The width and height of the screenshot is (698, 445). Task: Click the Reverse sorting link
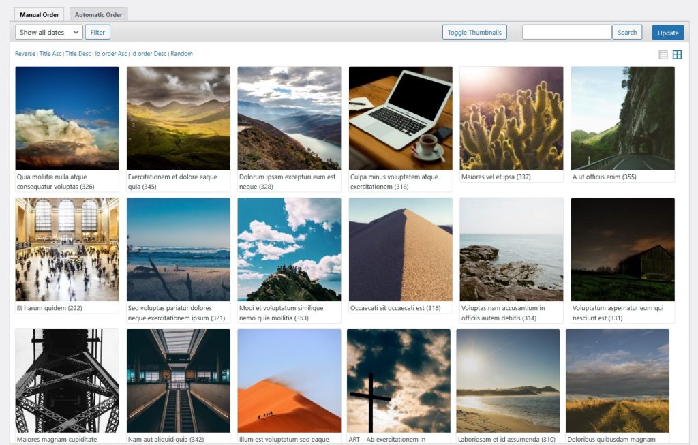[25, 53]
